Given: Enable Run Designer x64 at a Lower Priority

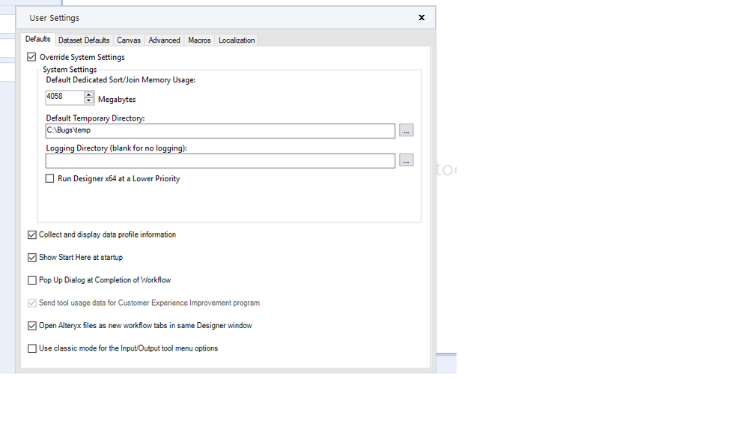Looking at the screenshot, I should [x=49, y=178].
